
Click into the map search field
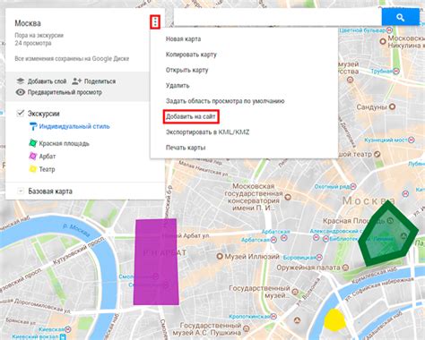pos(278,17)
